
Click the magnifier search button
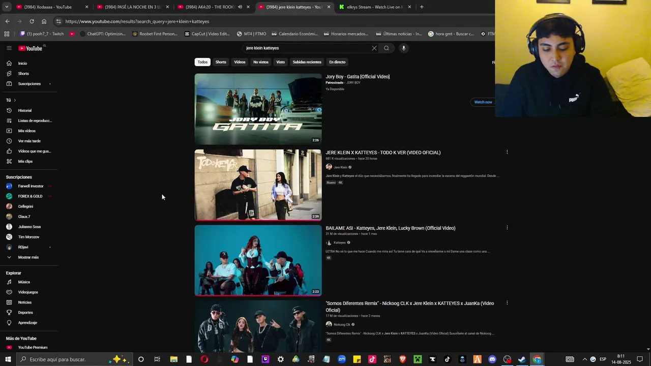(387, 48)
